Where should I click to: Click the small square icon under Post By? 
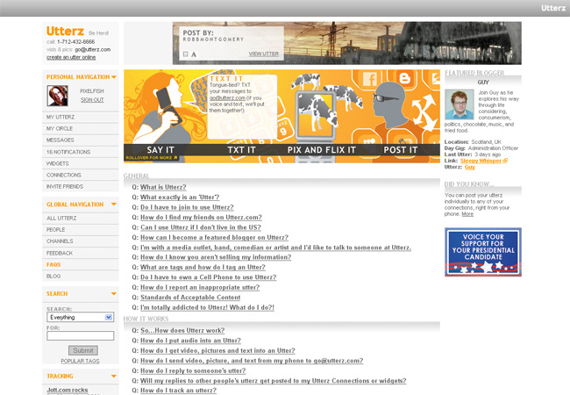point(185,54)
